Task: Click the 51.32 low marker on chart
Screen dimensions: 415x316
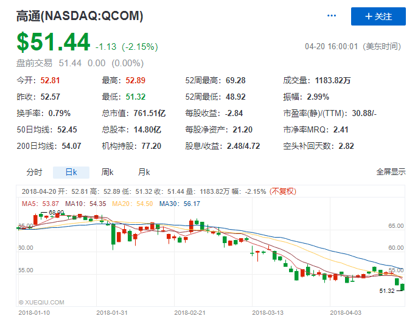Action: click(x=386, y=291)
